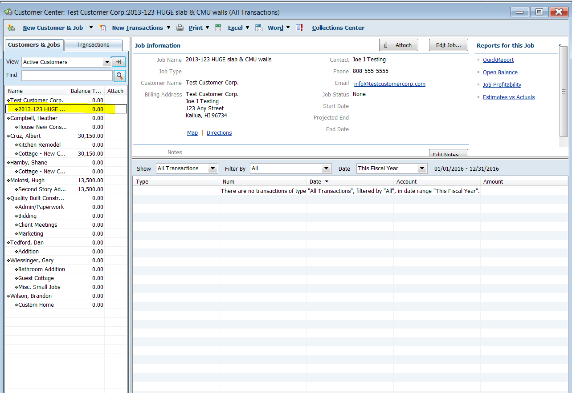This screenshot has height=393, width=572.
Task: Select Tedford, Dan customer
Action: pyautogui.click(x=27, y=243)
